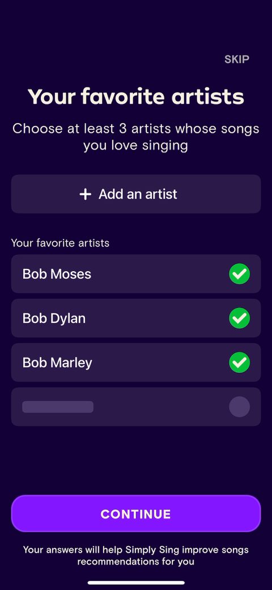Tap the large Your favorite artists heading
Screen dimensions: 272x590
point(136,96)
